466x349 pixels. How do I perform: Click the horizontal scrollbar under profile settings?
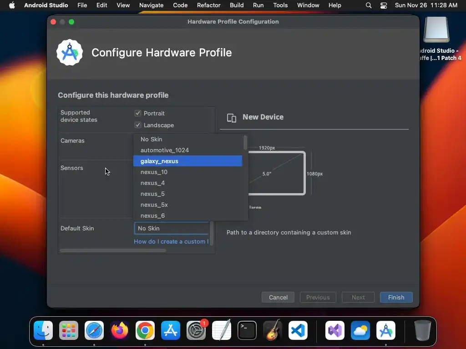(x=113, y=250)
